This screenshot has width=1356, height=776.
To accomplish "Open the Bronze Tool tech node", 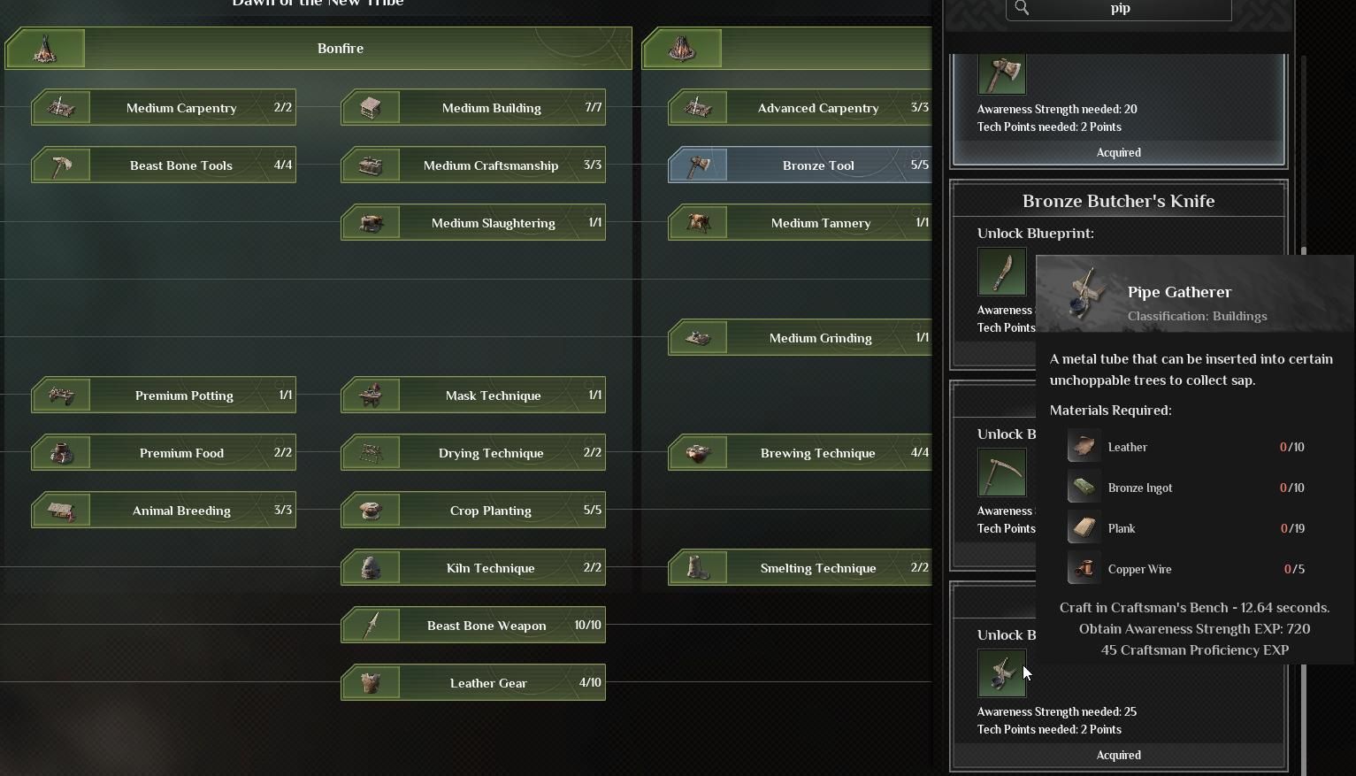I will point(817,165).
